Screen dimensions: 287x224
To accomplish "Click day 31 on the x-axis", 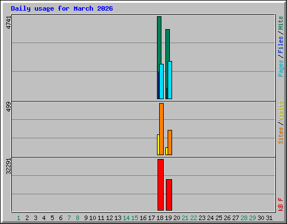I will [x=269, y=218].
